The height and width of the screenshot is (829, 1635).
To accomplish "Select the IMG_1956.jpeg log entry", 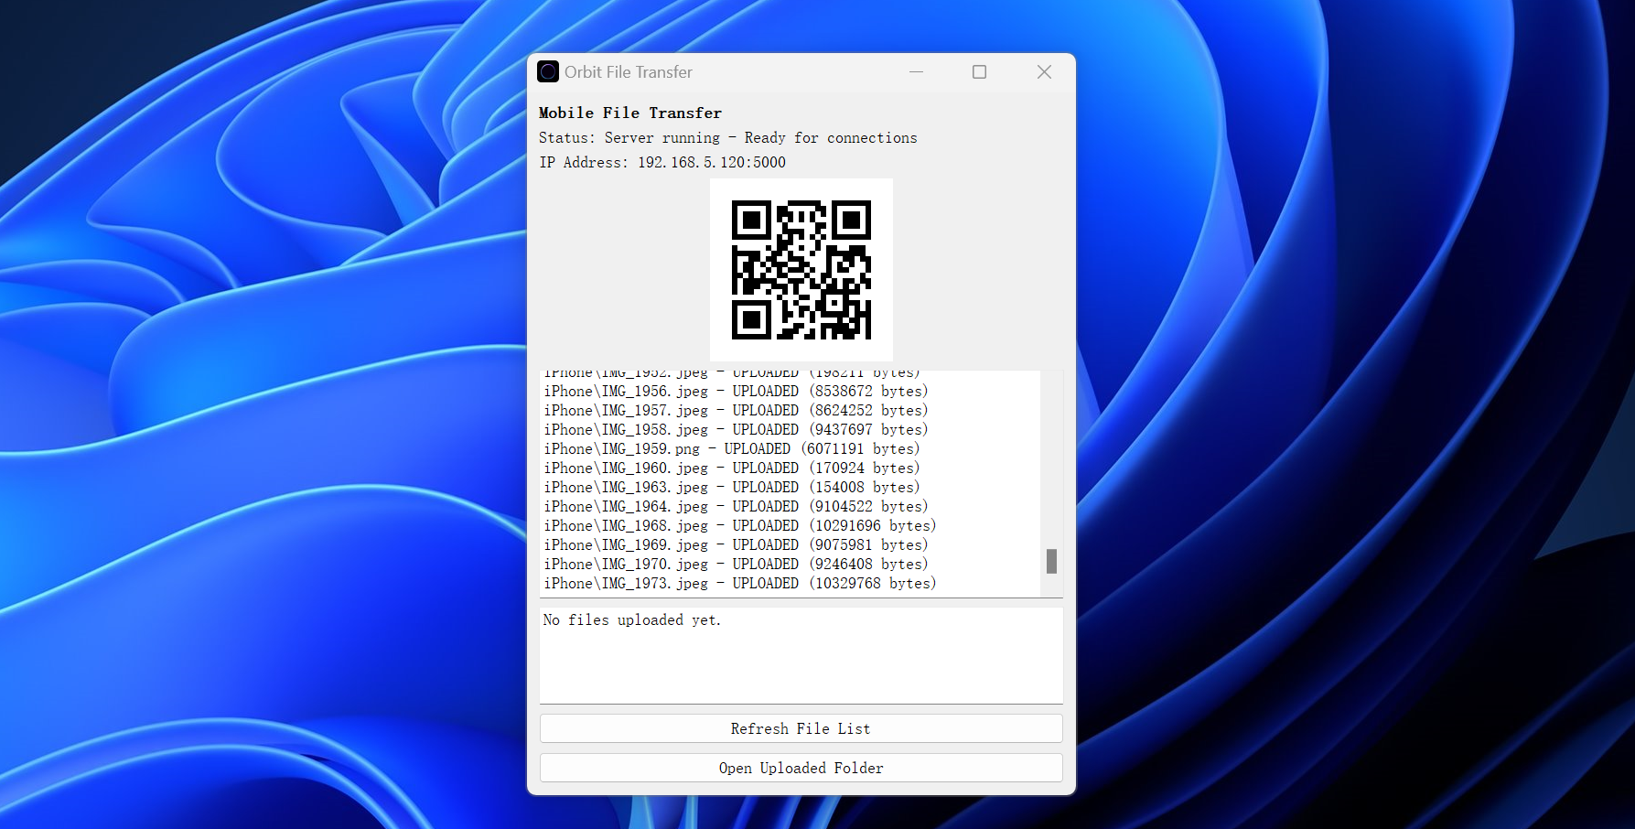I will click(x=737, y=392).
